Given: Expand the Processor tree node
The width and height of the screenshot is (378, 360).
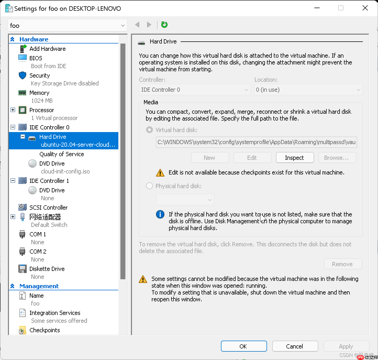Looking at the screenshot, I should (13, 110).
